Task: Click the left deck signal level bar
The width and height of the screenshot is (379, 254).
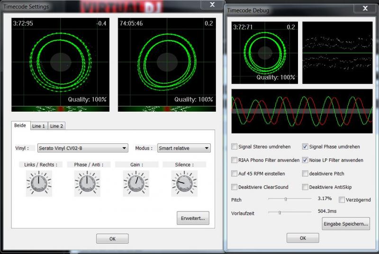Action: 61,109
